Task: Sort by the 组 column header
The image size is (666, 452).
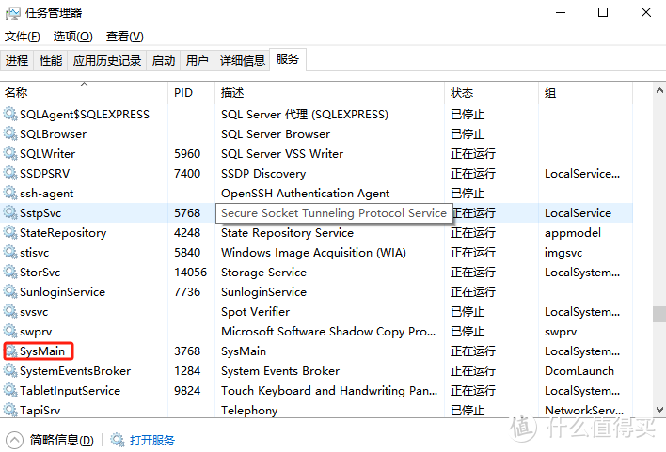Action: [585, 92]
